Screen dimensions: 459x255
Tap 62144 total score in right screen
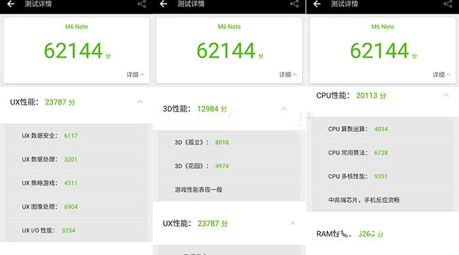[380, 51]
